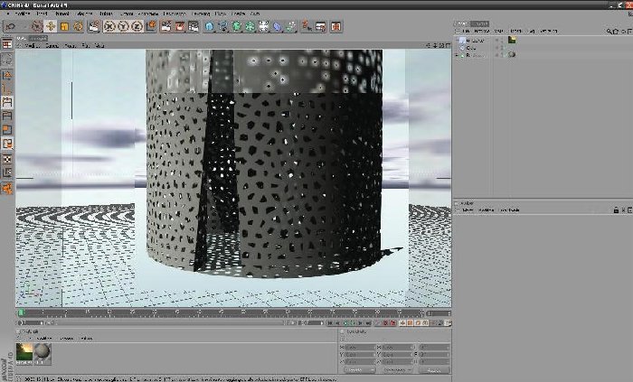
Task: Open the green scattered dots objects icon
Action: pyautogui.click(x=291, y=26)
